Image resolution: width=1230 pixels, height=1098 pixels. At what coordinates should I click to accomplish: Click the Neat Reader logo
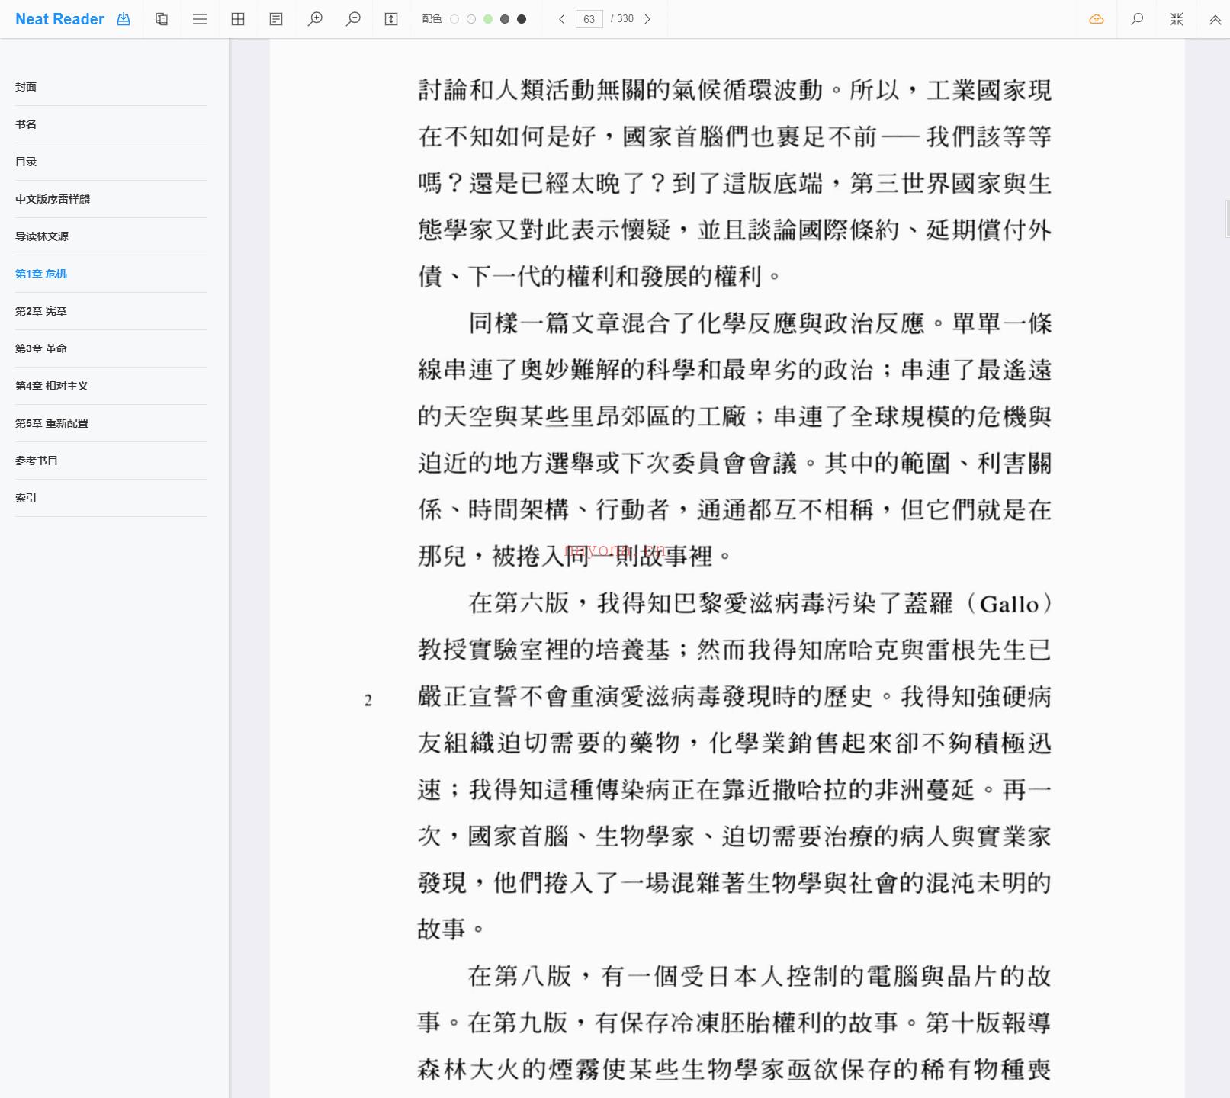click(x=59, y=19)
